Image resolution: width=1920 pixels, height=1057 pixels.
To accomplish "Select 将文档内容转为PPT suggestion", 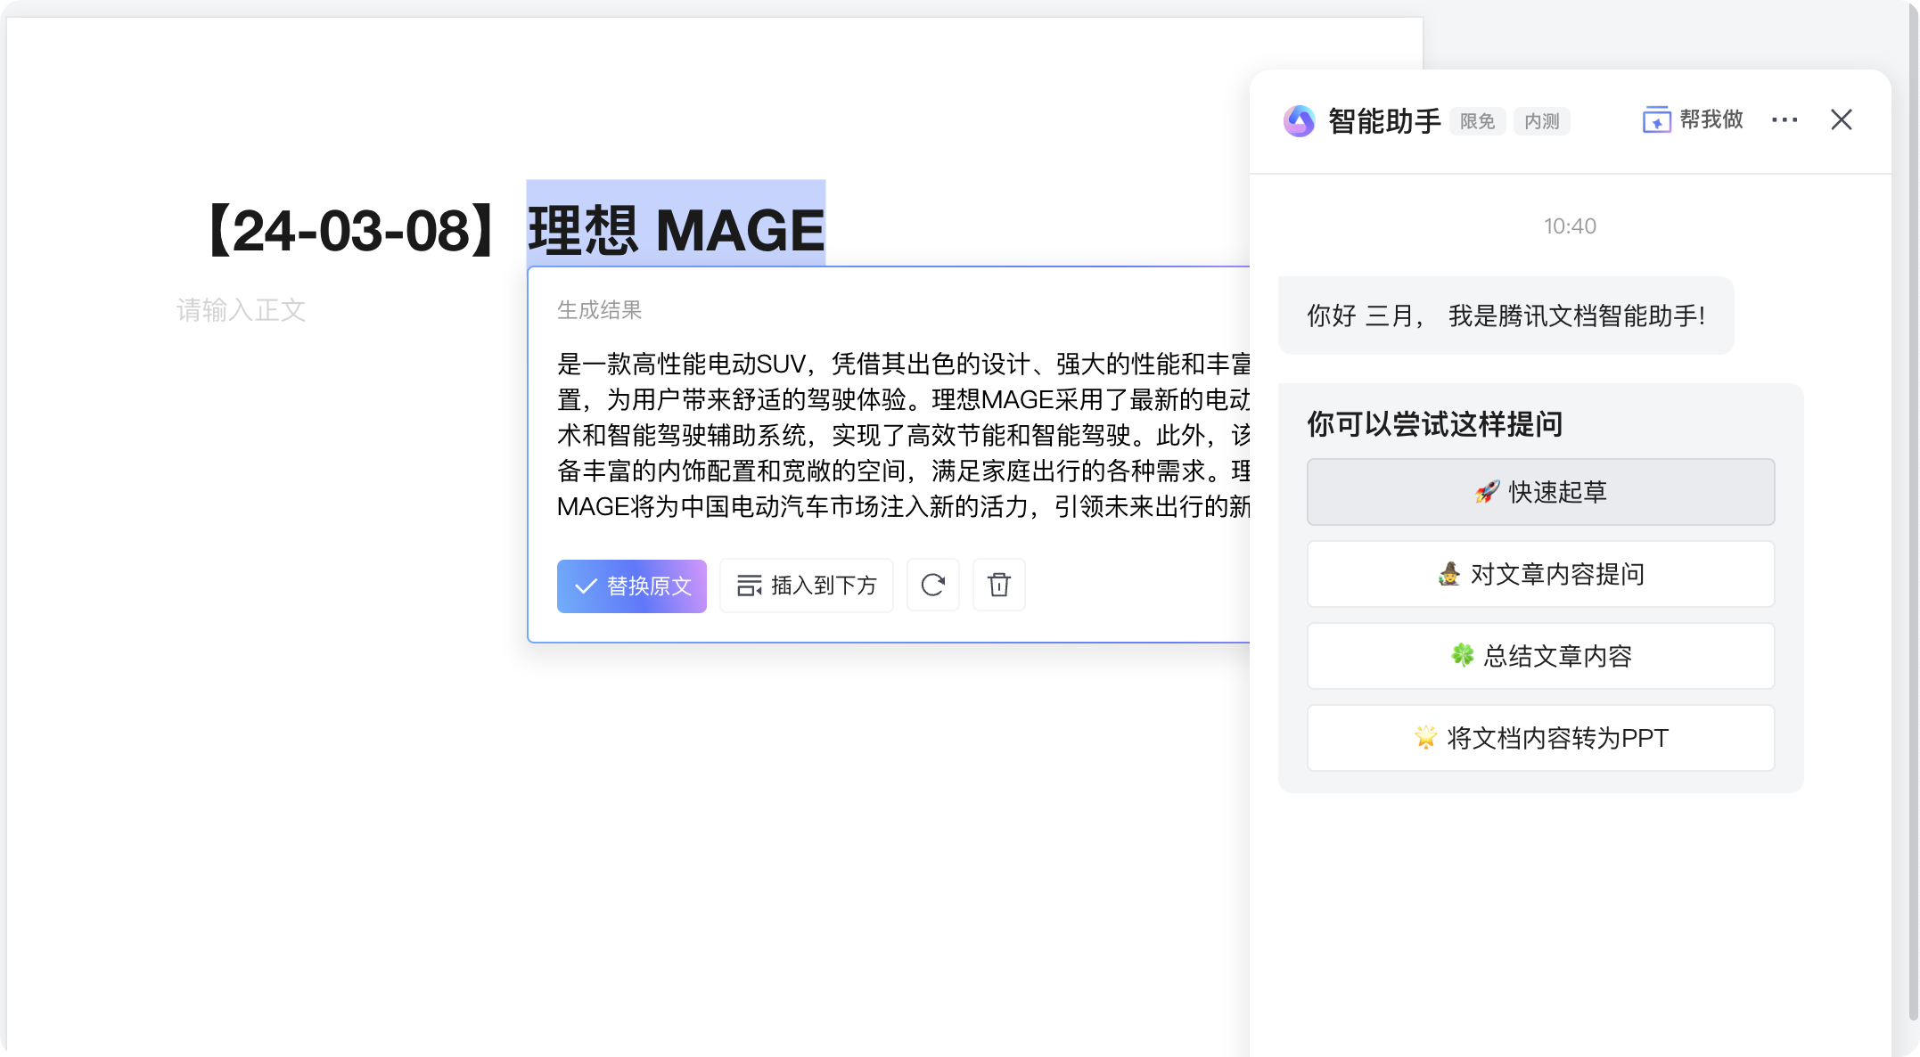I will [1540, 738].
